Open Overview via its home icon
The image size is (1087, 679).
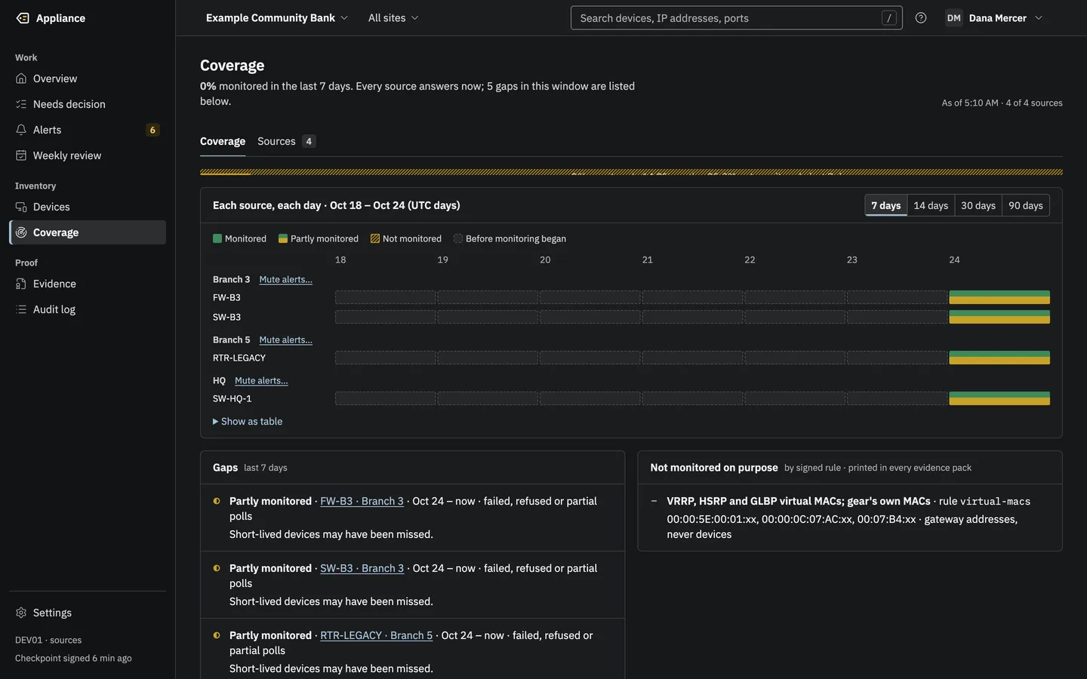point(21,78)
